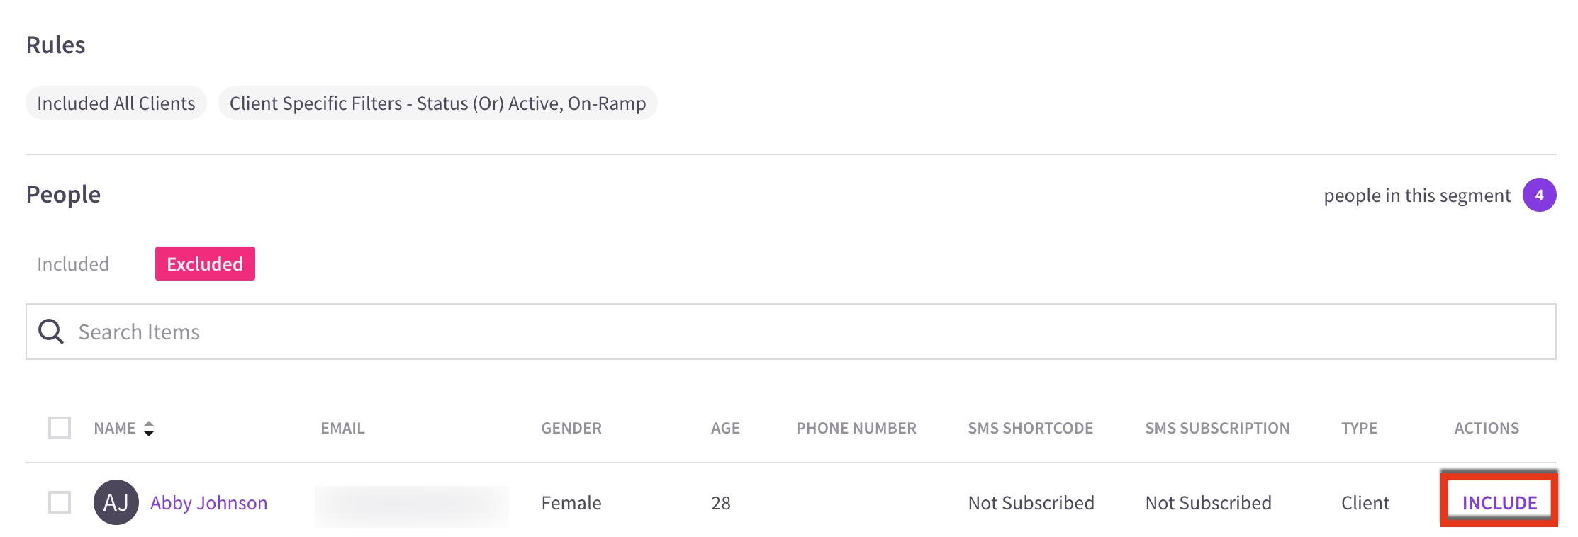Check the Abby Johnson row checkbox

[x=60, y=502]
